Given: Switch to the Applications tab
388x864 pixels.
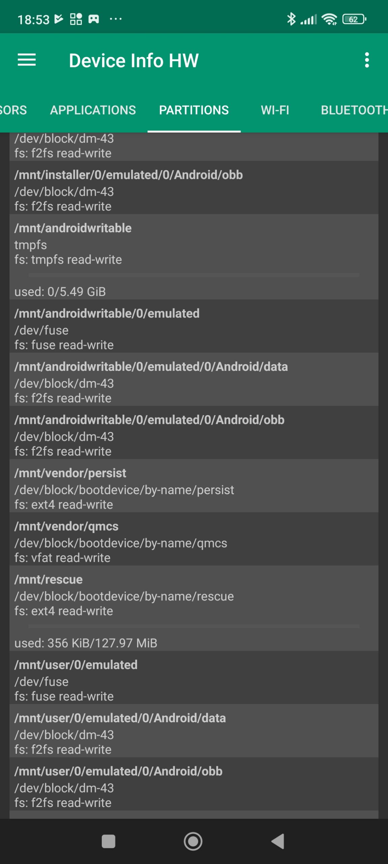Looking at the screenshot, I should pos(93,110).
